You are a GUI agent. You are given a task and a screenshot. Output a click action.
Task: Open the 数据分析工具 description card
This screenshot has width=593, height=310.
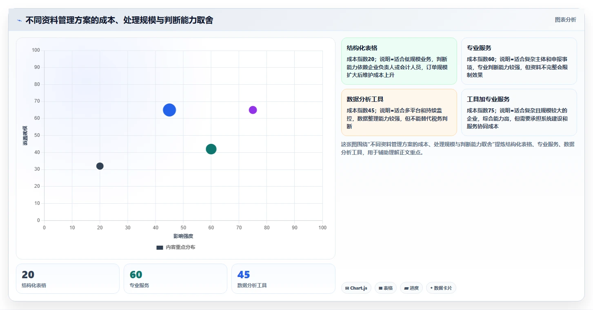click(399, 112)
